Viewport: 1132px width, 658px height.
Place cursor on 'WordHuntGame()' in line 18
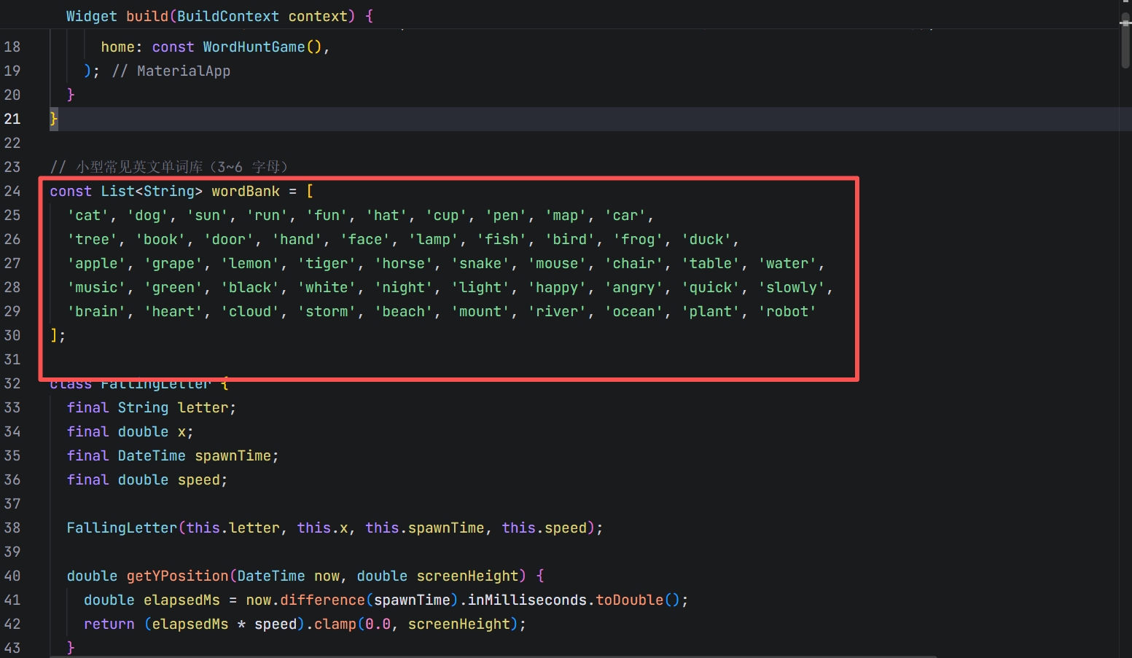coord(262,47)
